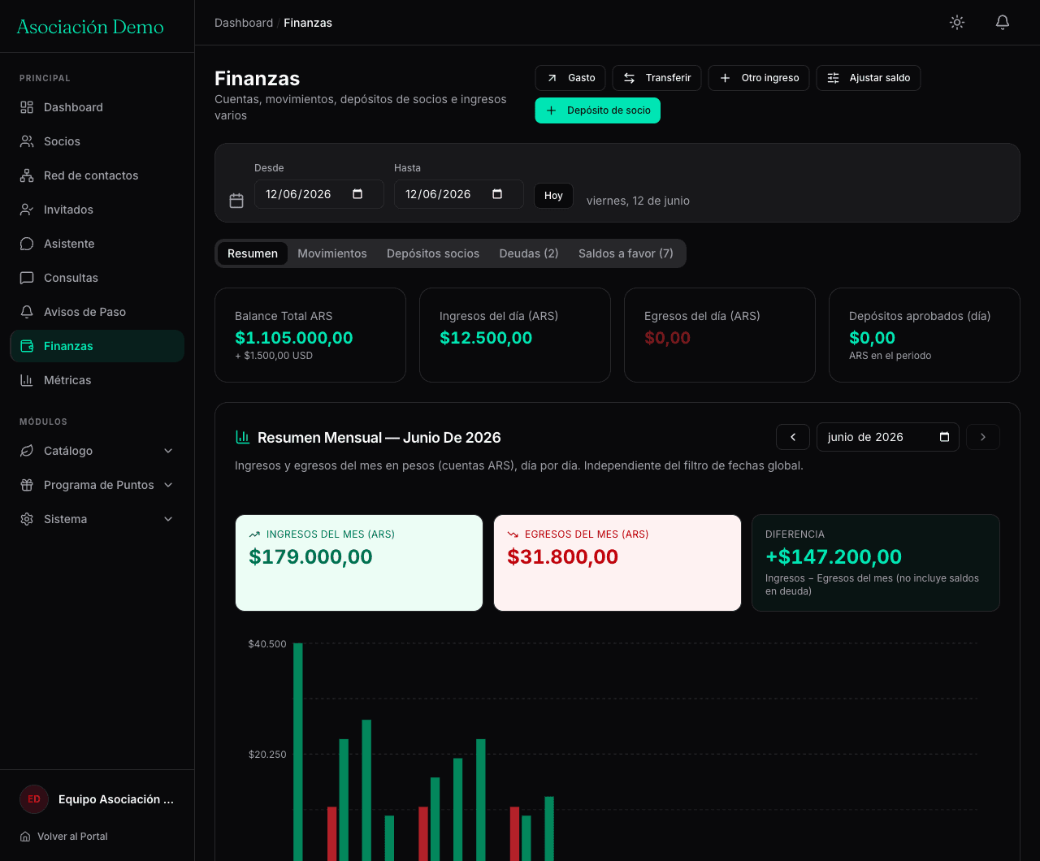
Task: Click the Hoy button
Action: click(553, 196)
